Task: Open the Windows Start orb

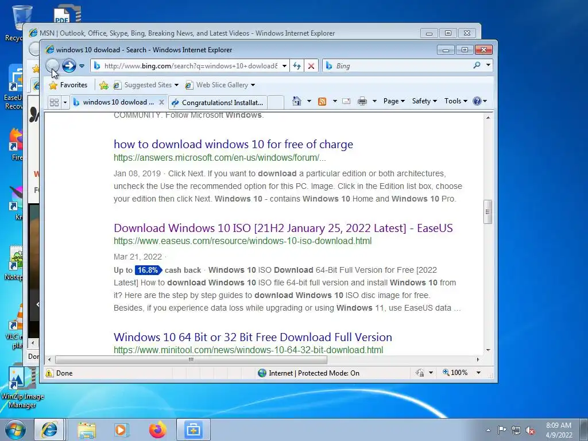Action: click(15, 430)
